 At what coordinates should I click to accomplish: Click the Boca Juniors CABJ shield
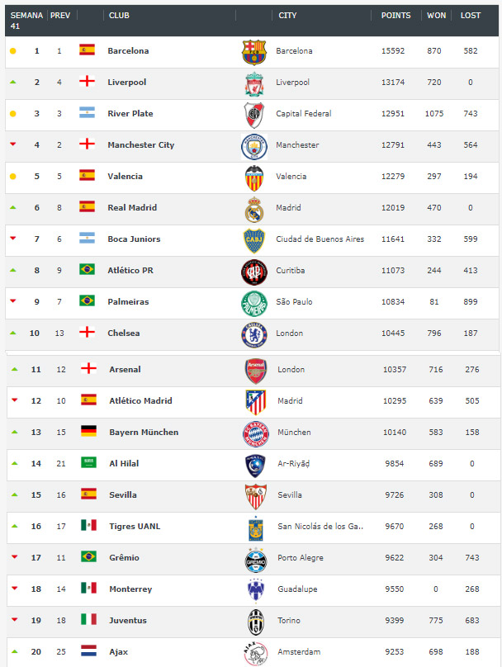click(x=254, y=241)
